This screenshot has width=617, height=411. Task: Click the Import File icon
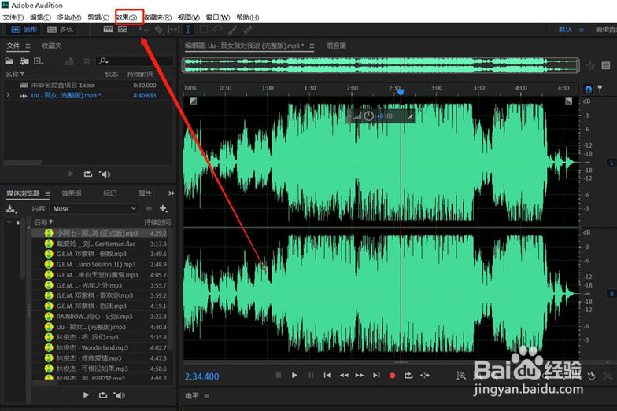point(24,61)
